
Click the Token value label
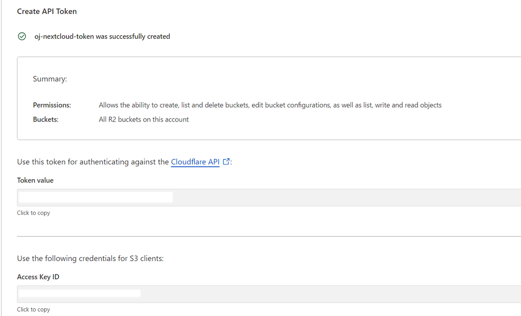[35, 180]
